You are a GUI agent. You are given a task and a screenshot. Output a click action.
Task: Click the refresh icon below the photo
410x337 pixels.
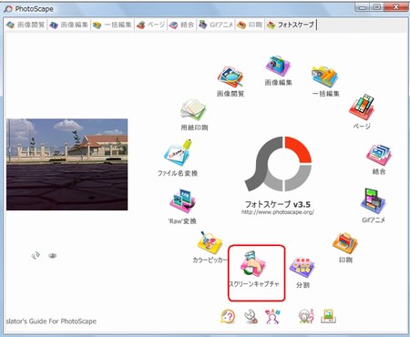tap(36, 256)
